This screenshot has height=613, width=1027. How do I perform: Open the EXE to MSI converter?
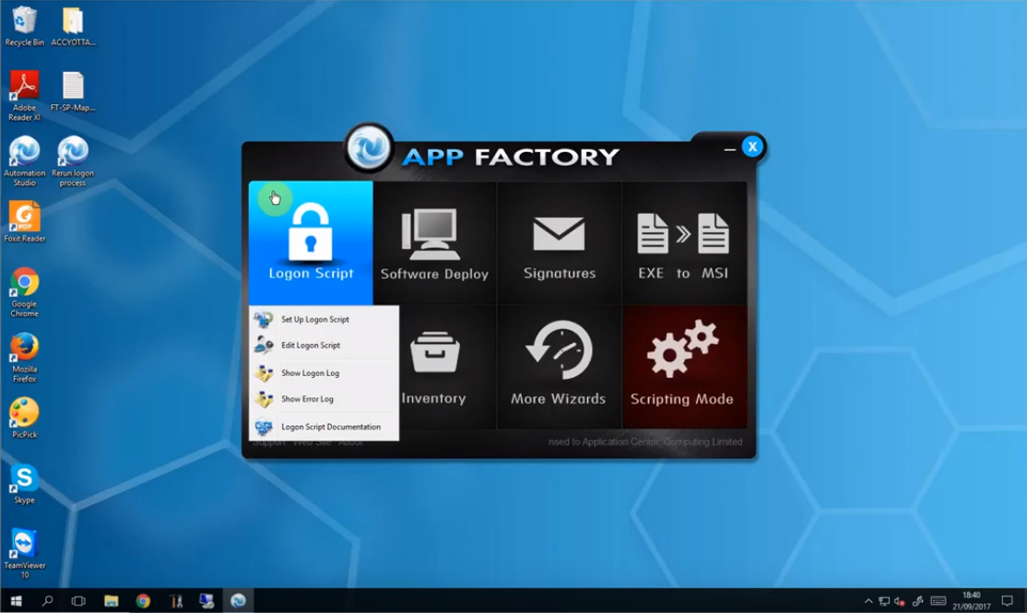coord(683,243)
